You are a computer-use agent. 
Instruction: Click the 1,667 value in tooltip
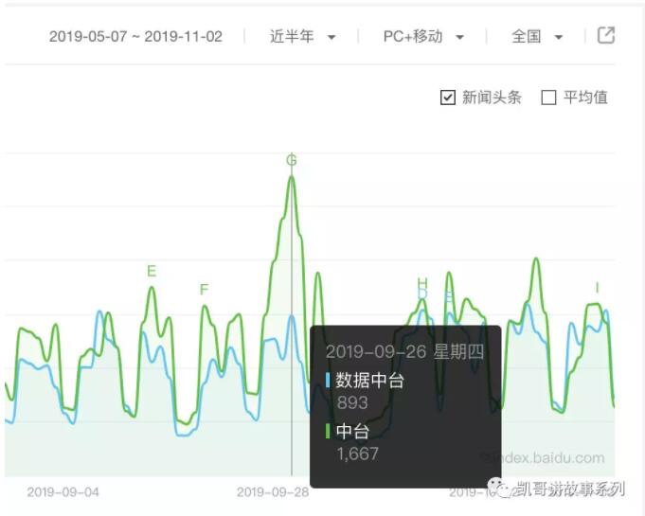click(357, 454)
